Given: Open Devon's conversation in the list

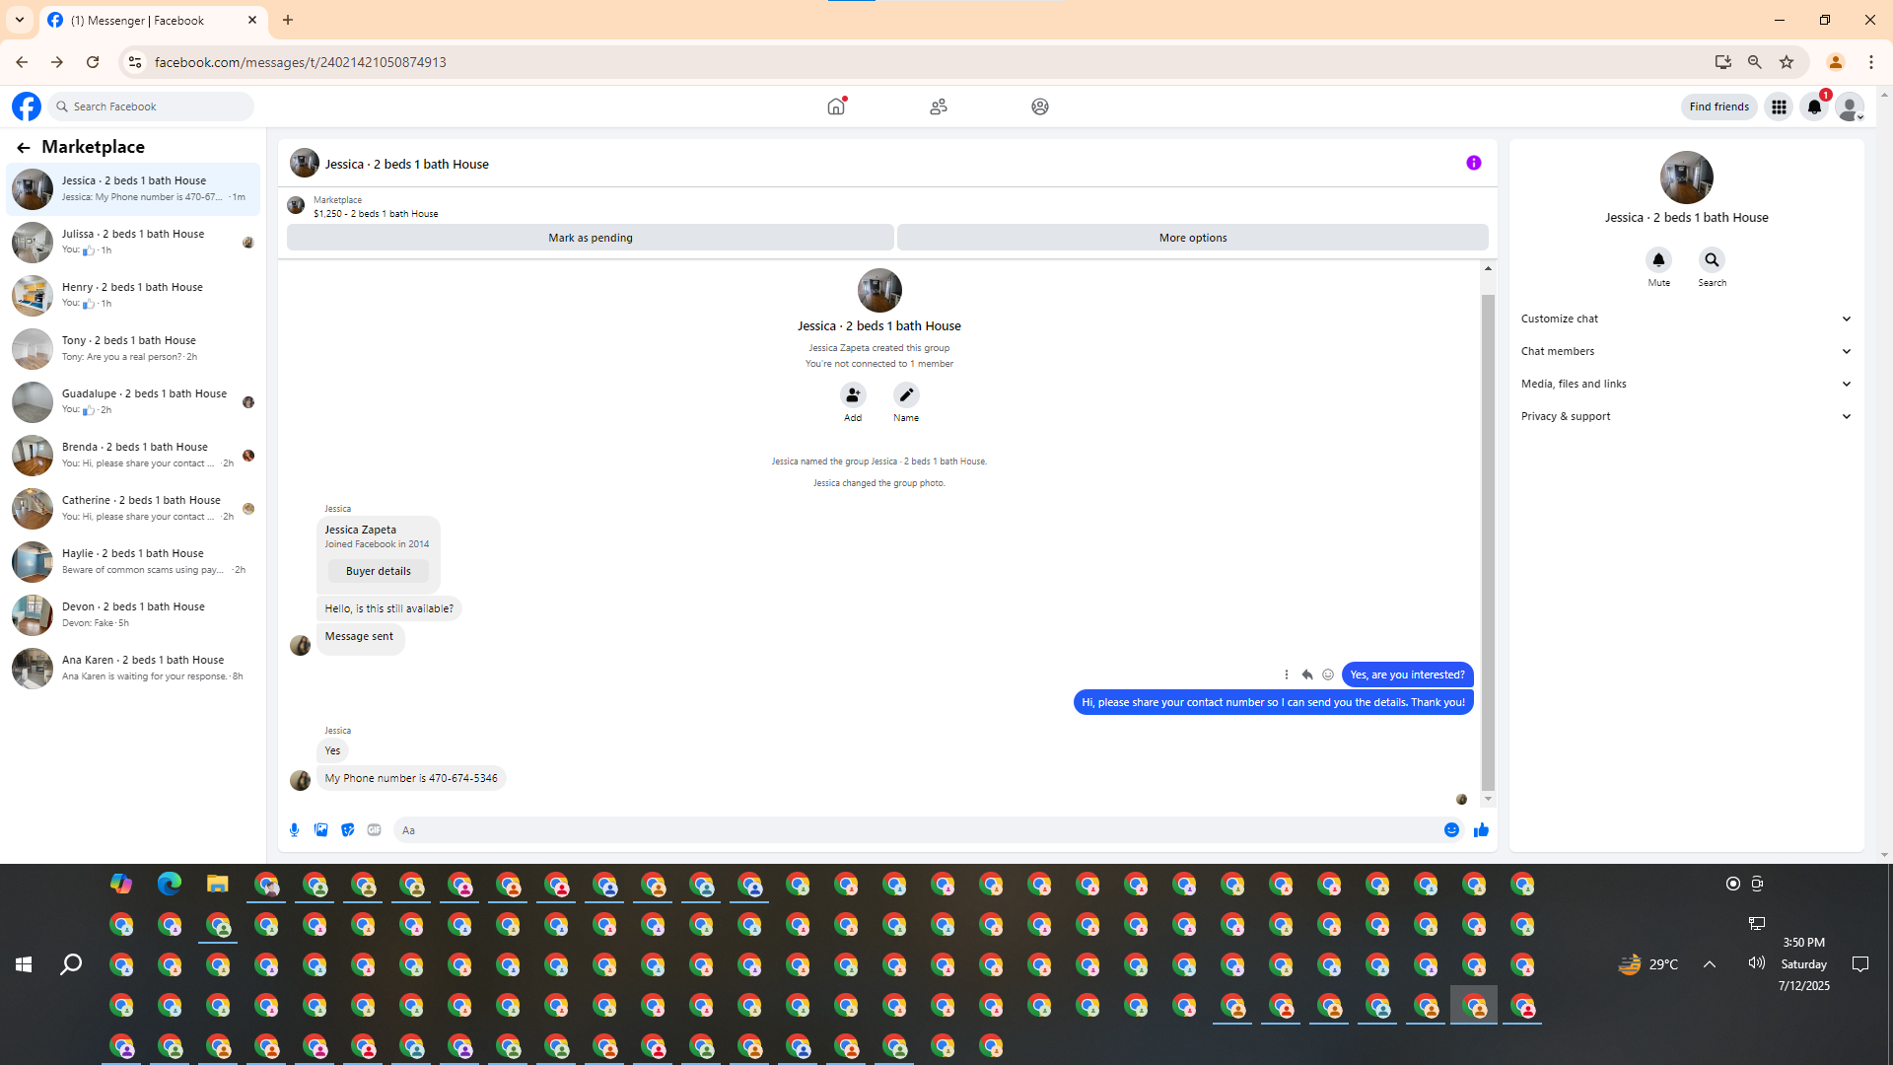Looking at the screenshot, I should [x=133, y=614].
